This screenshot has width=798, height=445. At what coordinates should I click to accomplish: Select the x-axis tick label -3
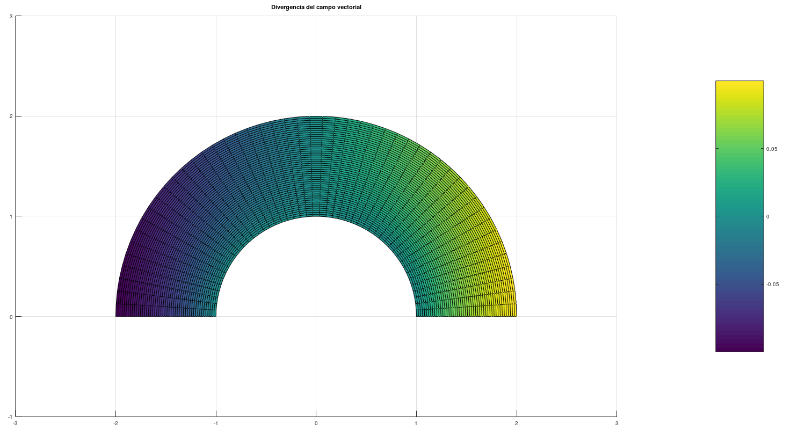click(x=15, y=424)
